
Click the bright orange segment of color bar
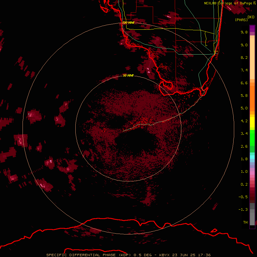pos(252,98)
